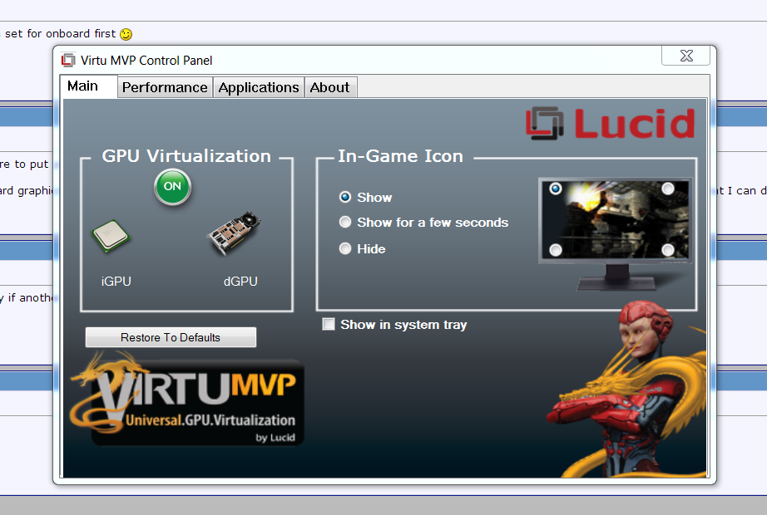The width and height of the screenshot is (767, 515).
Task: Click the In-Game Icon group heading
Action: 401,156
